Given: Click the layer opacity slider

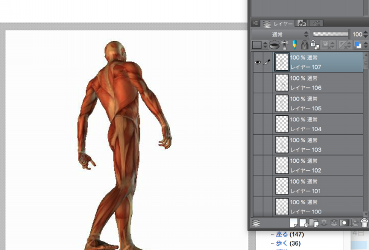Looking at the screenshot, I should coord(330,34).
